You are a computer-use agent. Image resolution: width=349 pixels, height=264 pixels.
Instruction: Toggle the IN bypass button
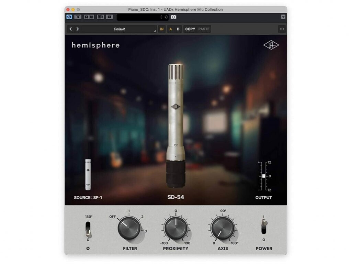click(x=162, y=29)
